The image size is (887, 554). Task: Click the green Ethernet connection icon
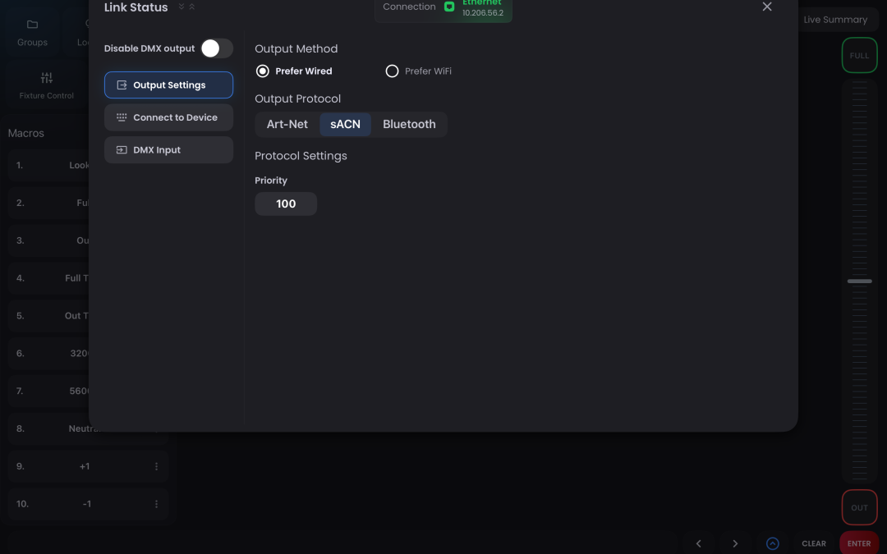pyautogui.click(x=449, y=7)
